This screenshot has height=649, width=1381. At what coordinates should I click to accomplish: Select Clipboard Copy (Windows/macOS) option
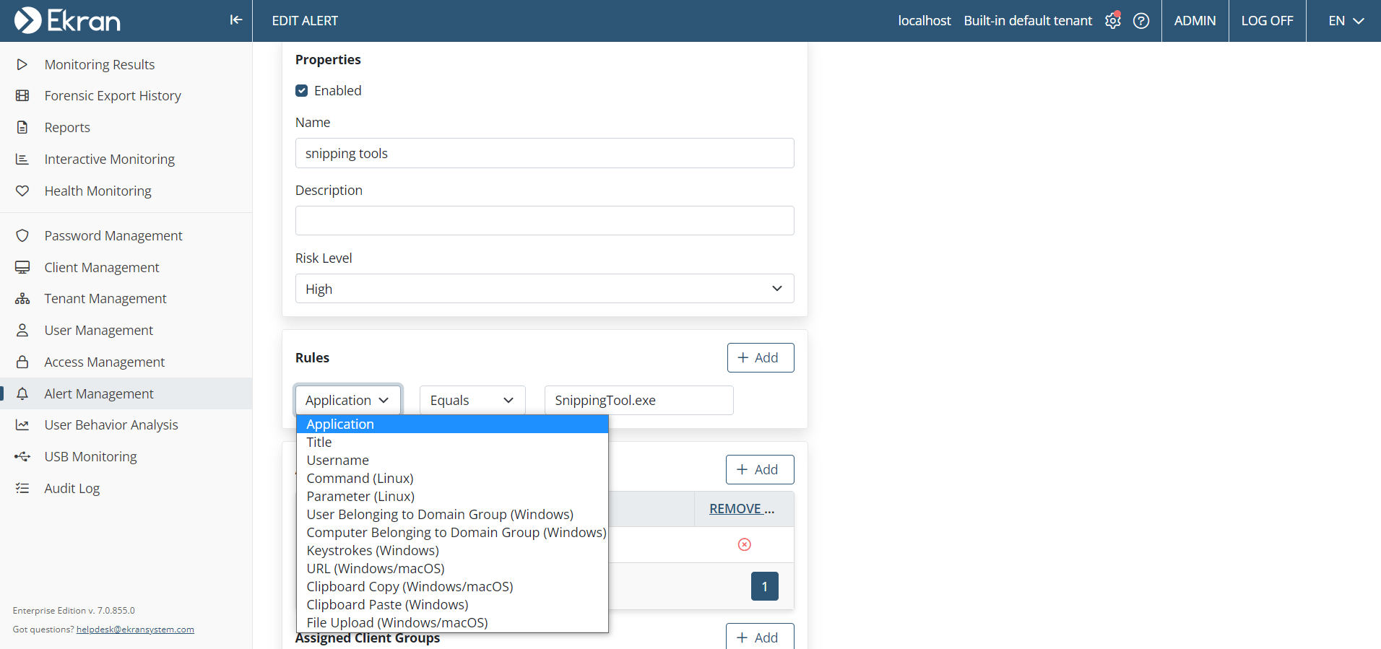coord(452,586)
